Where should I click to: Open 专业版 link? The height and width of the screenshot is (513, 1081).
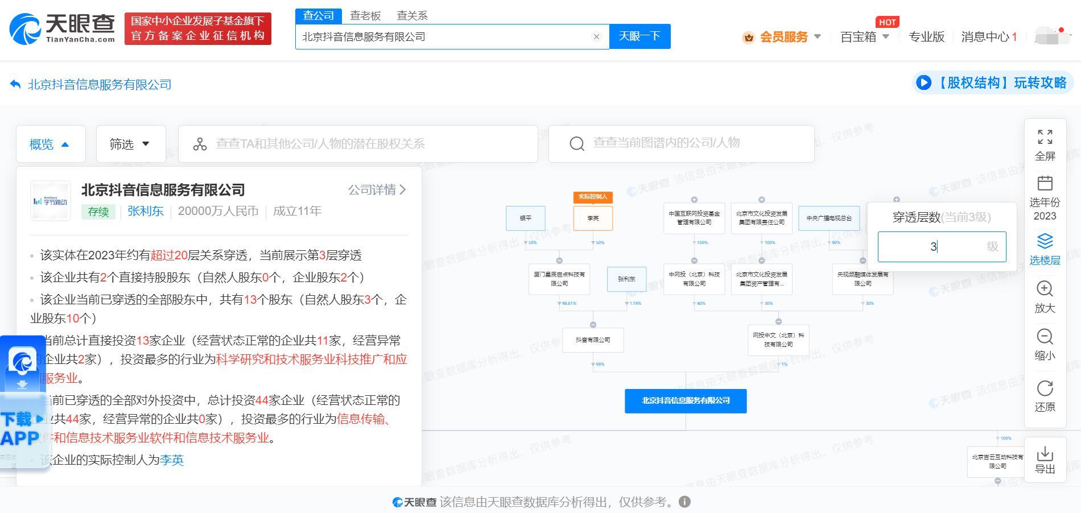[926, 37]
